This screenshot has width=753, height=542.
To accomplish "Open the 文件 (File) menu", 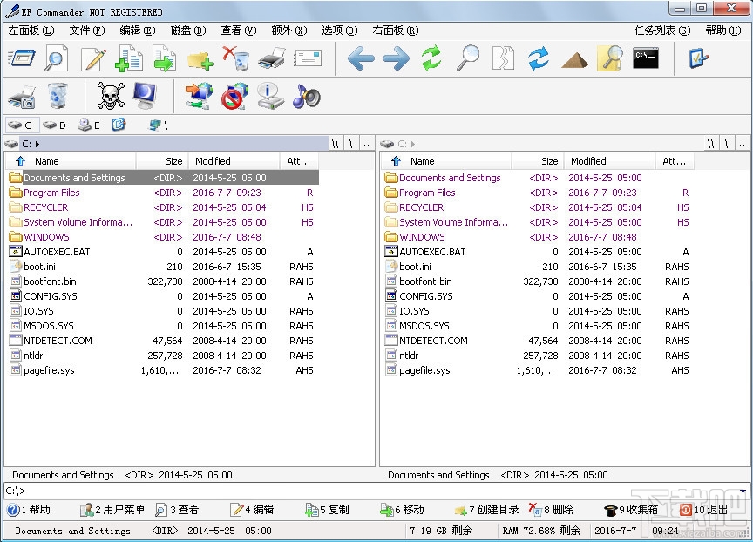I will tap(86, 30).
